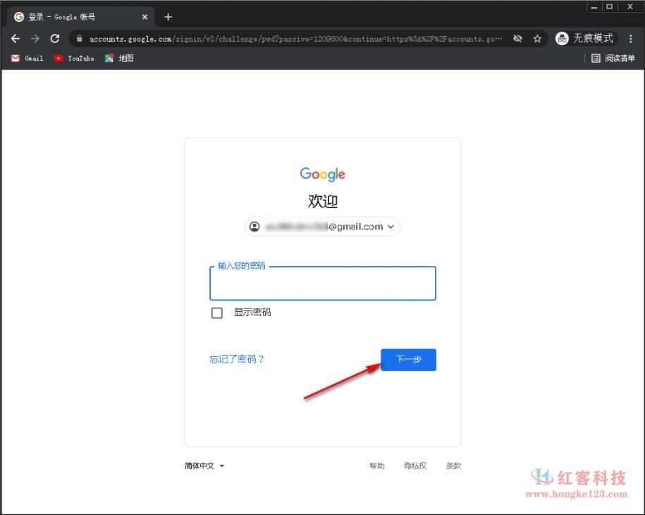The width and height of the screenshot is (645, 515).
Task: Enable the 显示密码 checkbox
Action: click(216, 313)
